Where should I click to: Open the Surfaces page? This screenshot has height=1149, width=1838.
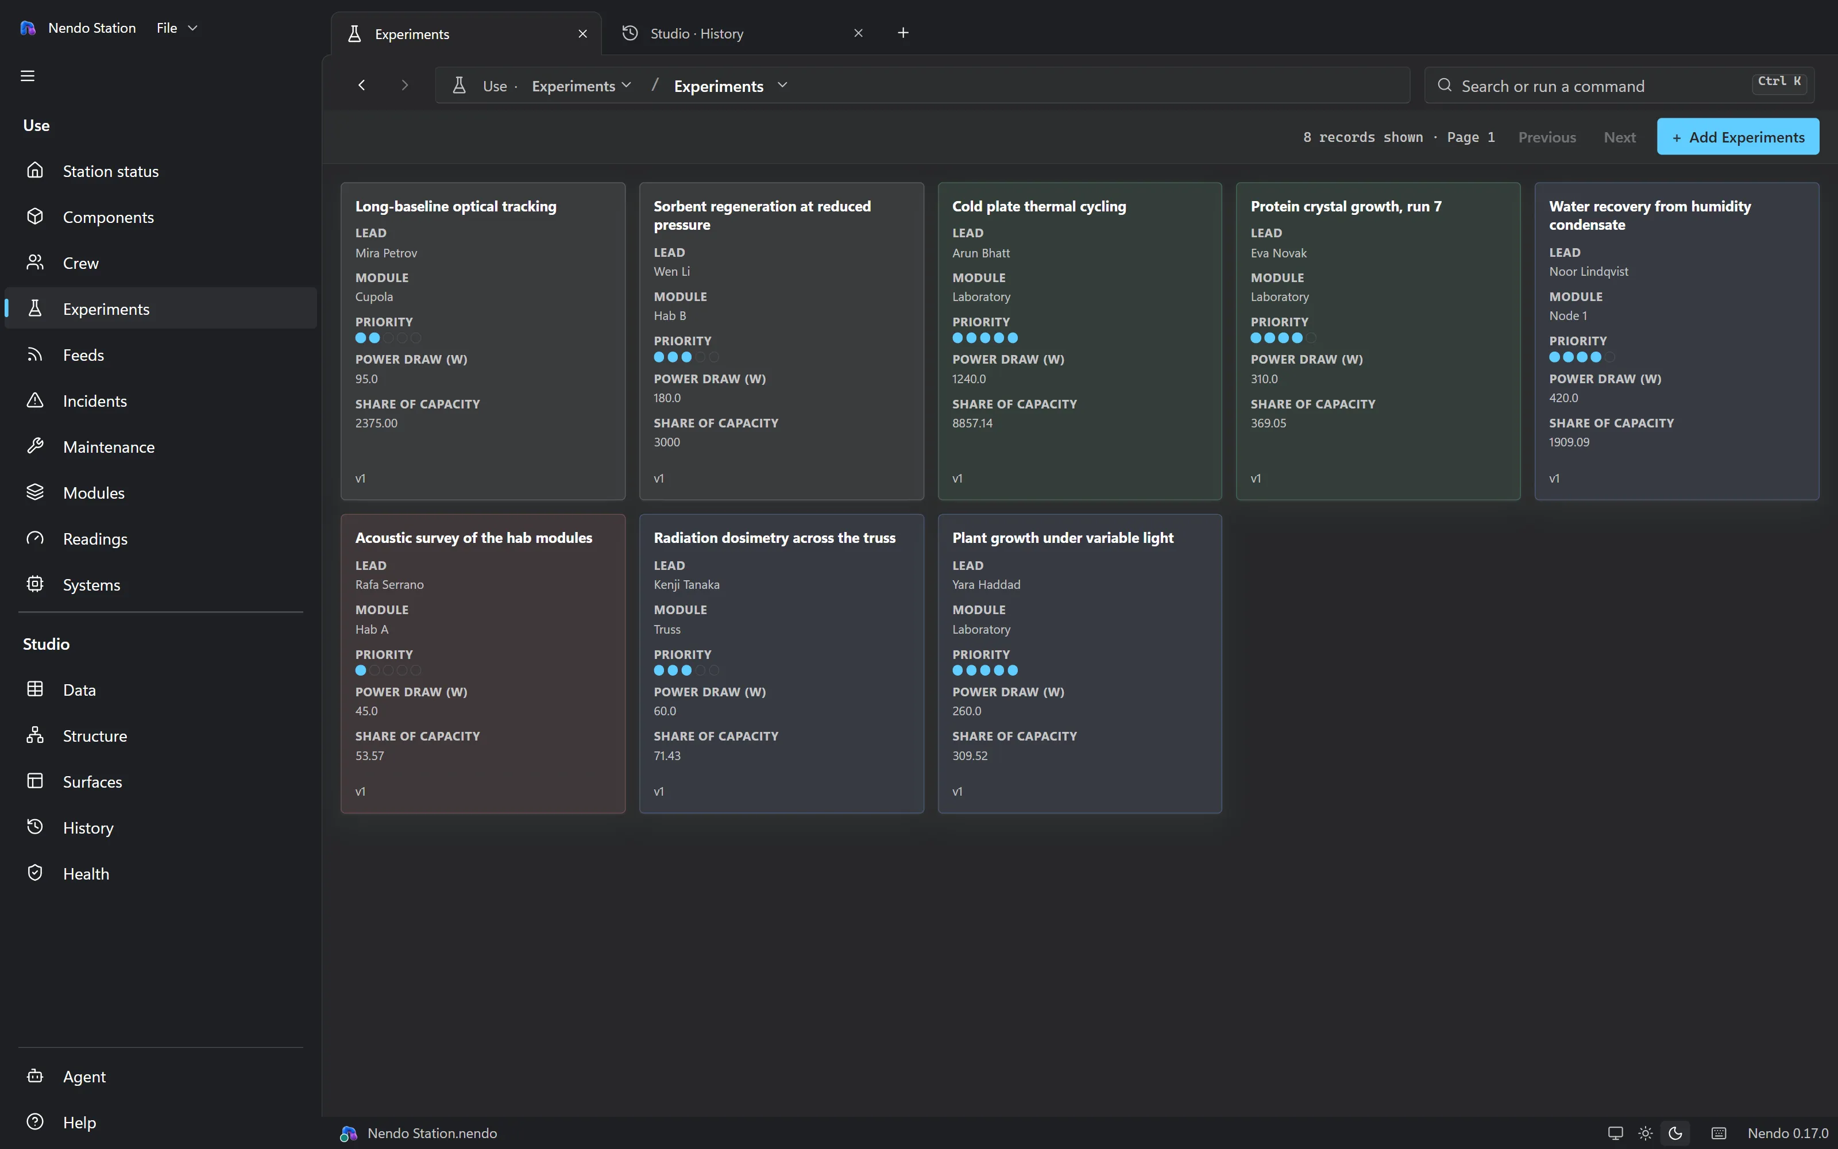point(160,781)
